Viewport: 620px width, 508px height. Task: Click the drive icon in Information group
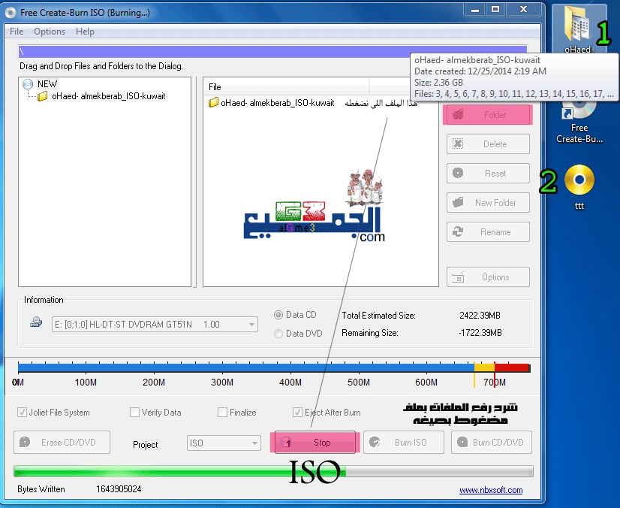(x=36, y=322)
